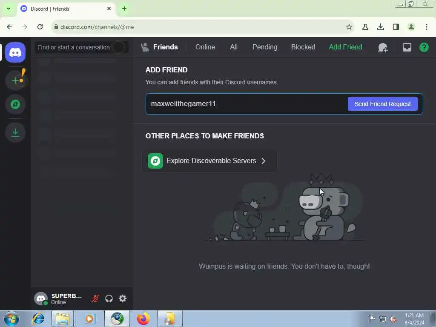Click Send Friend Request button
The width and height of the screenshot is (436, 327).
pos(383,104)
